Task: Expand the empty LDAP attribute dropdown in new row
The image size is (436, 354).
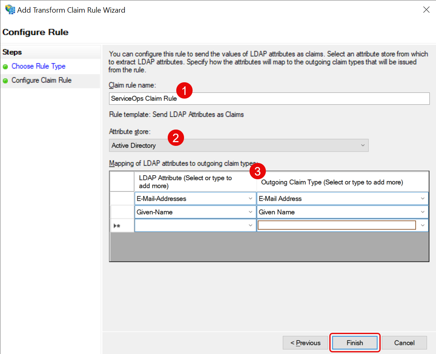Action: 250,225
